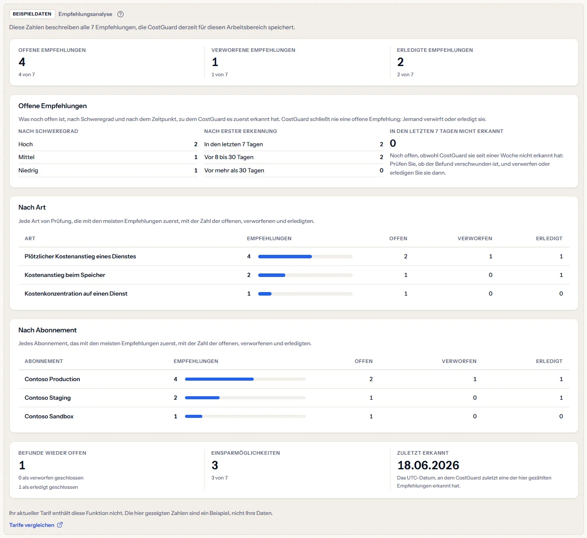Image resolution: width=587 pixels, height=538 pixels.
Task: Click the BEISPIELDATEN badge
Action: pyautogui.click(x=32, y=14)
